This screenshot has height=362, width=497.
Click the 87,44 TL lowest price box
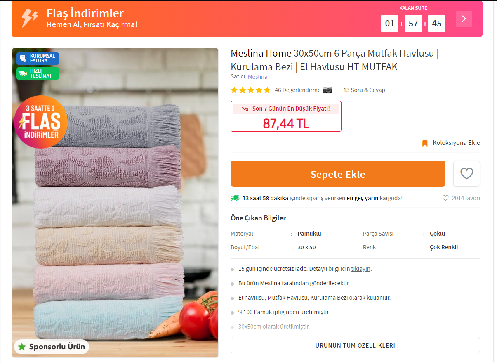[286, 116]
